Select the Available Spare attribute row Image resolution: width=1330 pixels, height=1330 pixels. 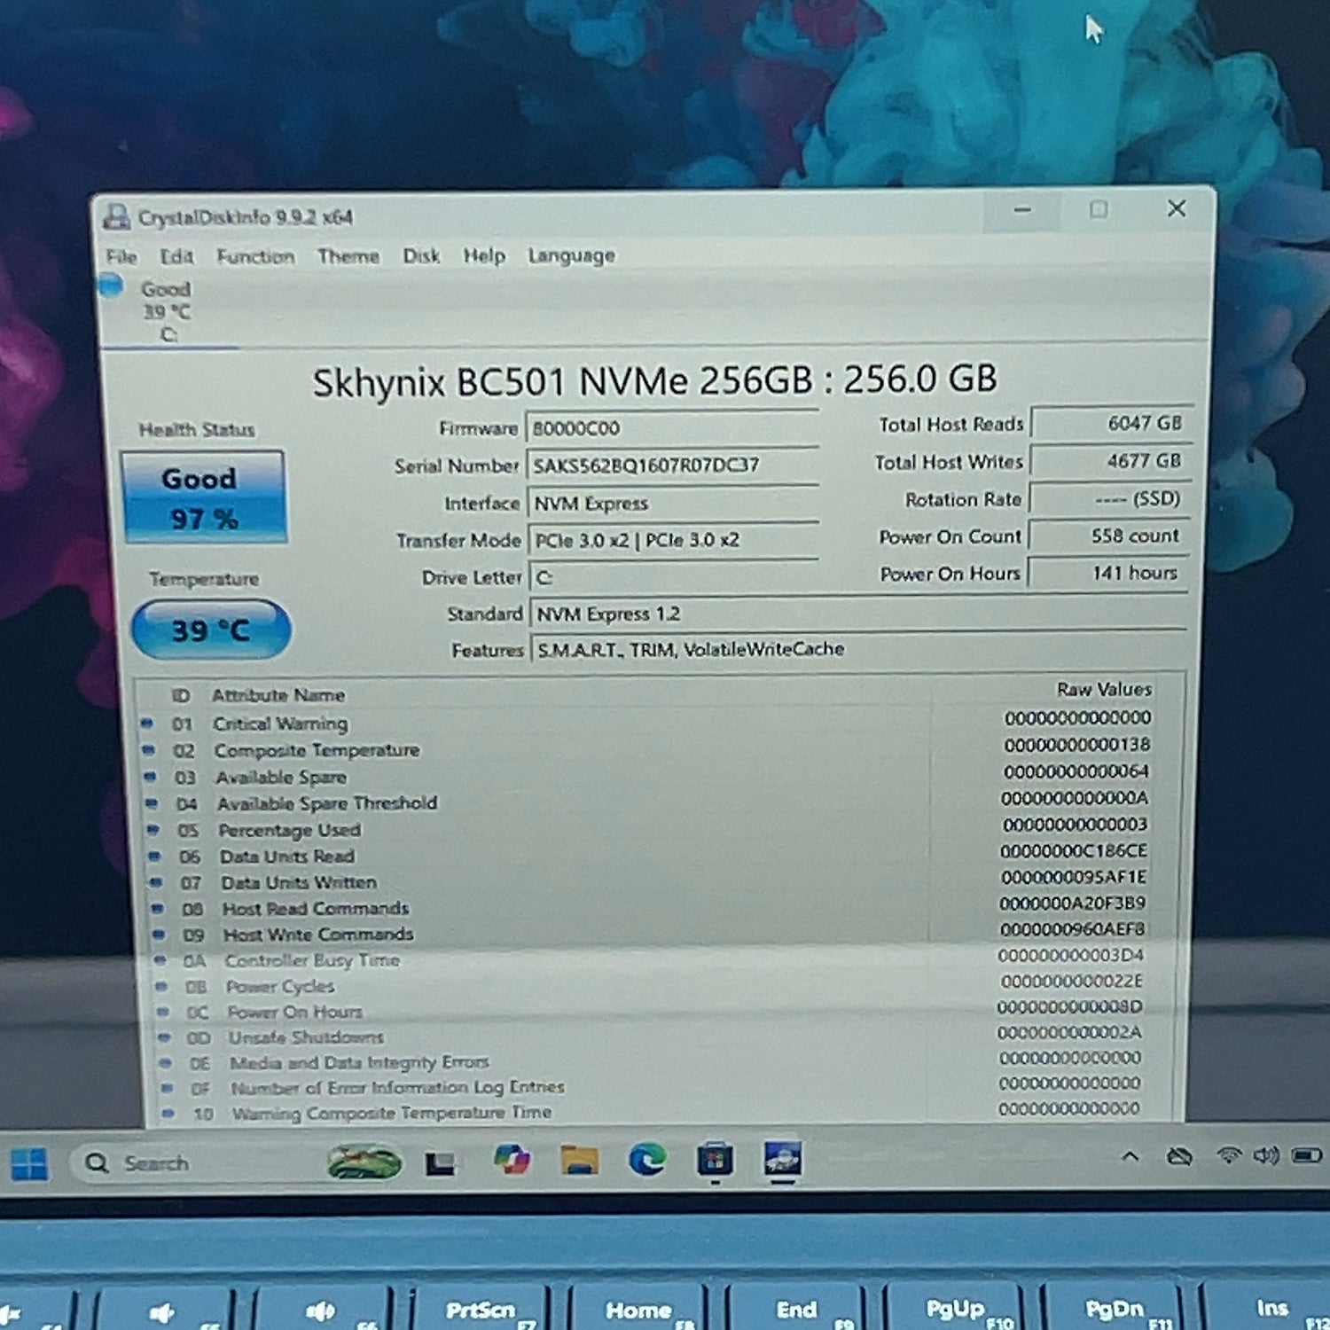pos(658,775)
